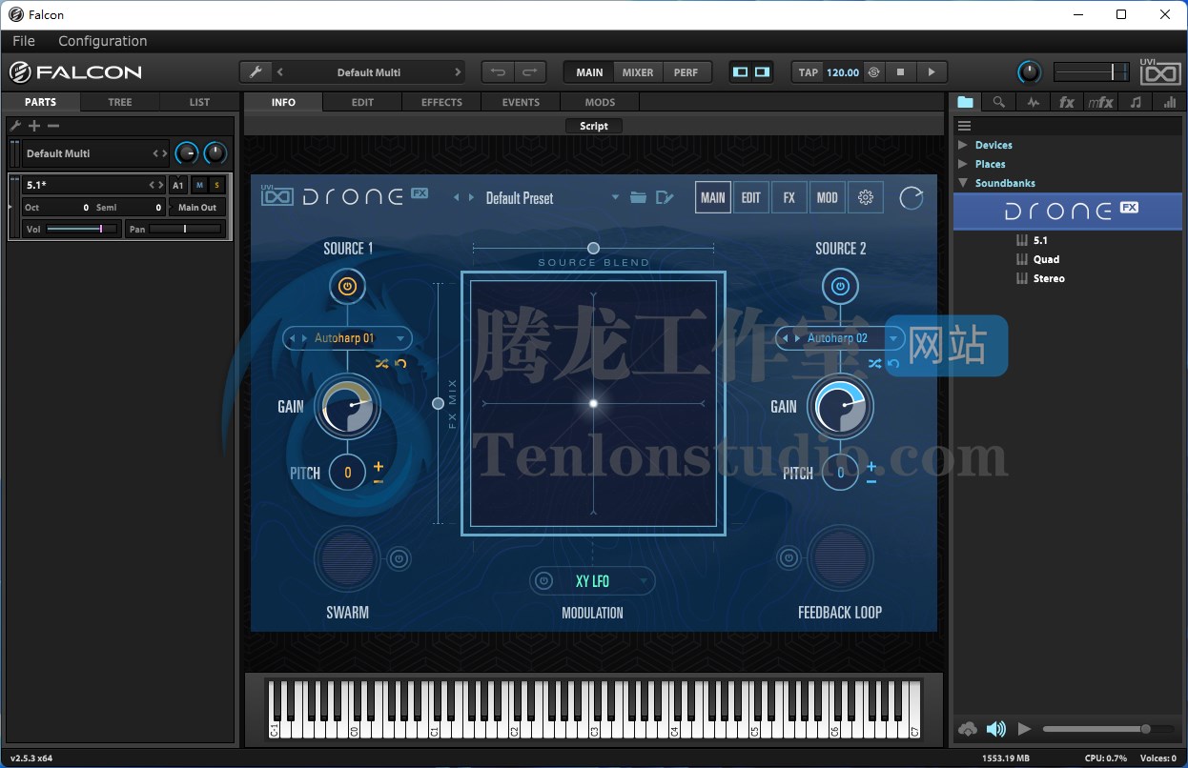Open the mfx browser tab
The image size is (1188, 768).
click(1100, 102)
